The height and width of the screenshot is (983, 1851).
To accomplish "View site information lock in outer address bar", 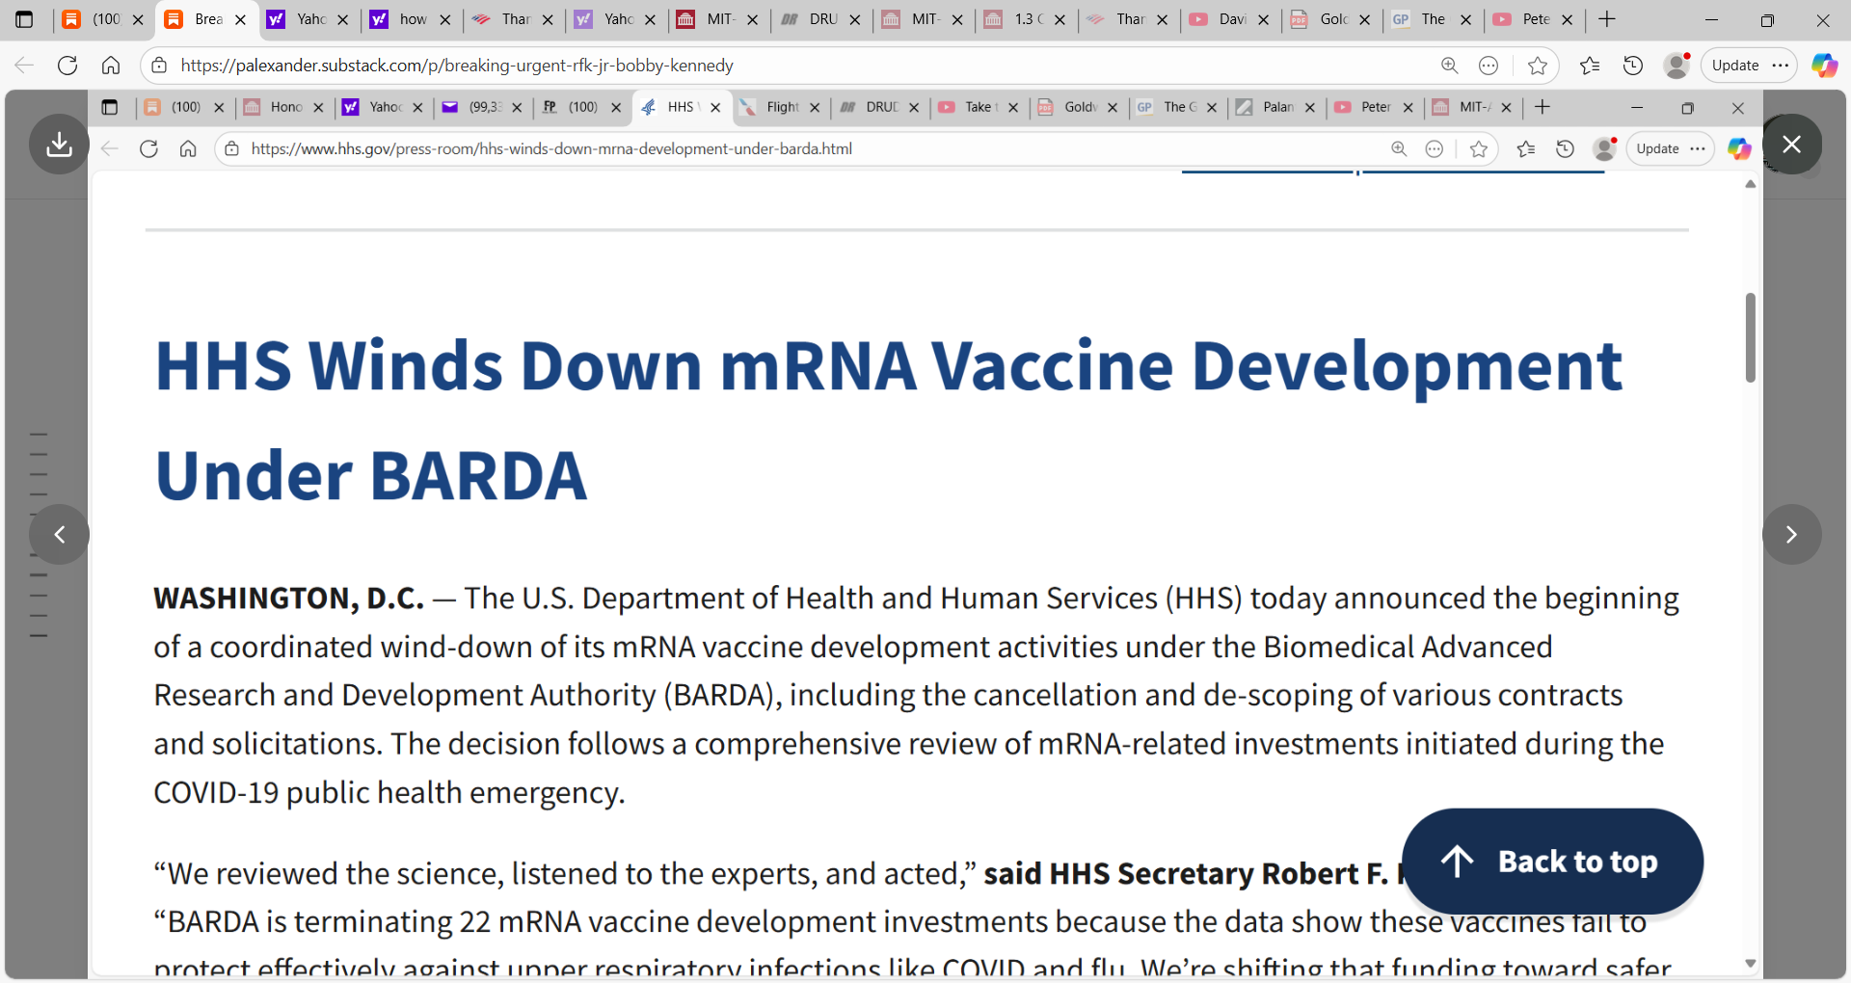I will [x=160, y=66].
